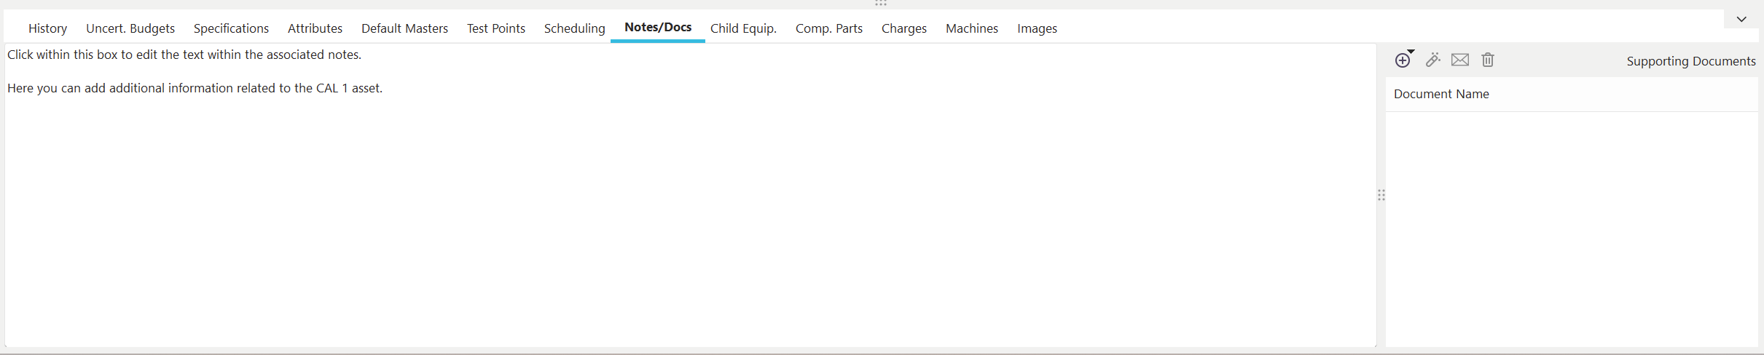Click the magic wand edit document icon
Screen dimensions: 1764x355
1432,60
